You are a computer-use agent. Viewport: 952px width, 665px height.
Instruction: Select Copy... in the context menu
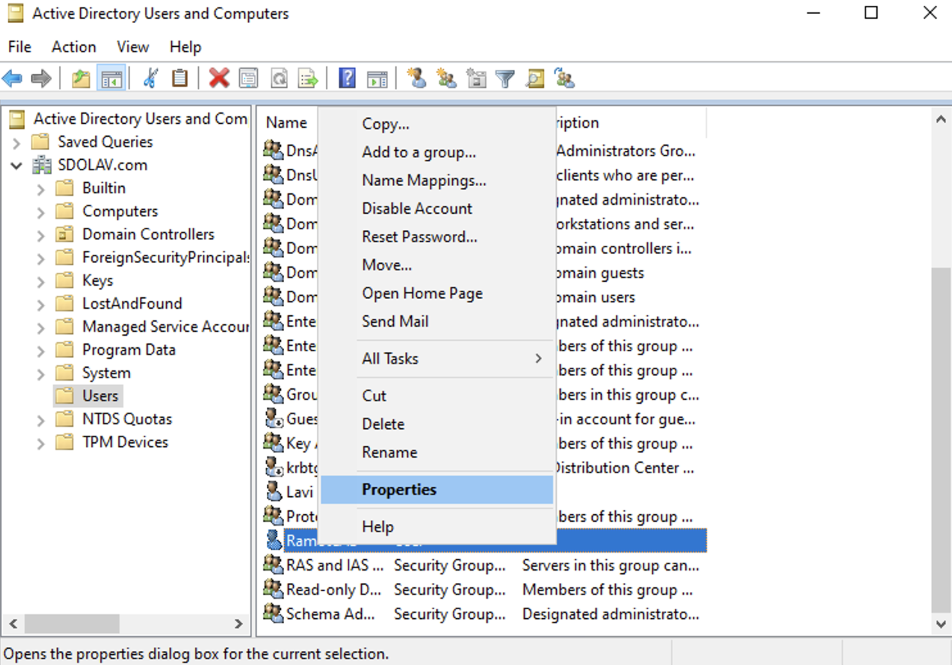point(437,124)
